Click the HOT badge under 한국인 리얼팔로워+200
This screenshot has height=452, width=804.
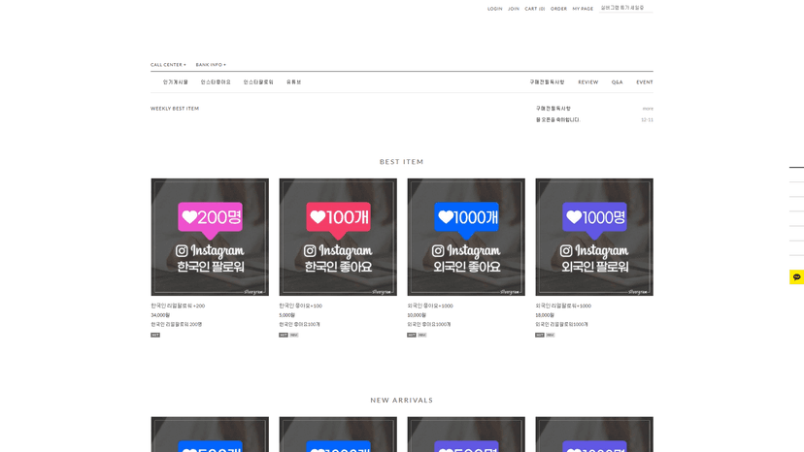[155, 335]
